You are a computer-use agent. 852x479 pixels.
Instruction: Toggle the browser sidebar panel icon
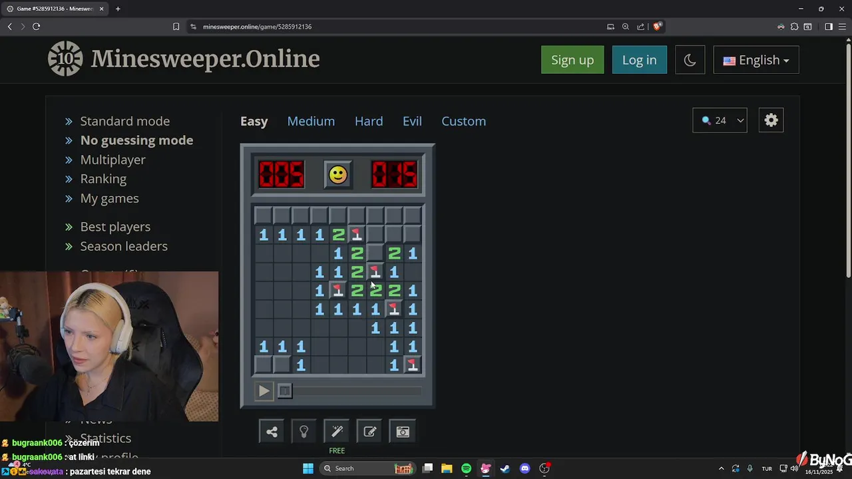point(829,27)
